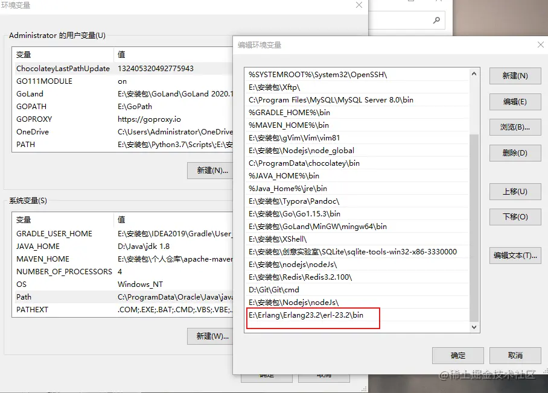The image size is (548, 393).
Task: Select the %Java_Home%\jre\bin entry
Action: tap(357, 189)
